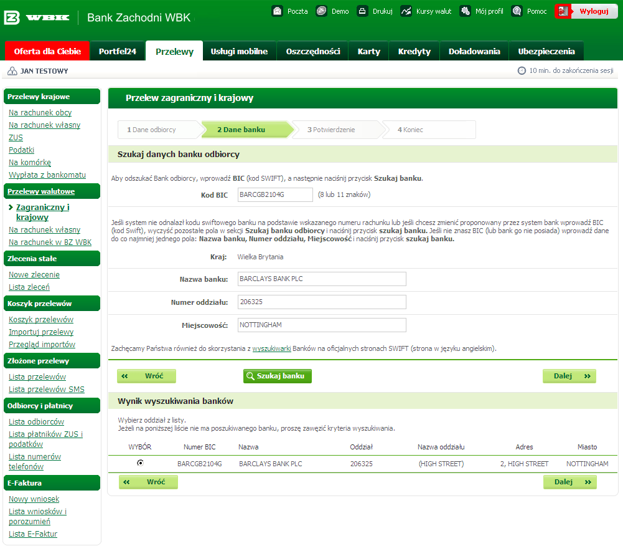Click the lower Wróć button below results
623x551 pixels.
(x=148, y=482)
